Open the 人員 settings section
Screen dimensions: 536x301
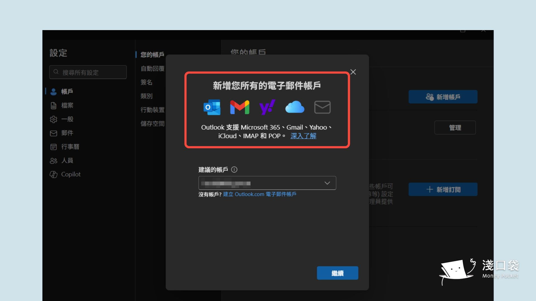click(x=67, y=161)
